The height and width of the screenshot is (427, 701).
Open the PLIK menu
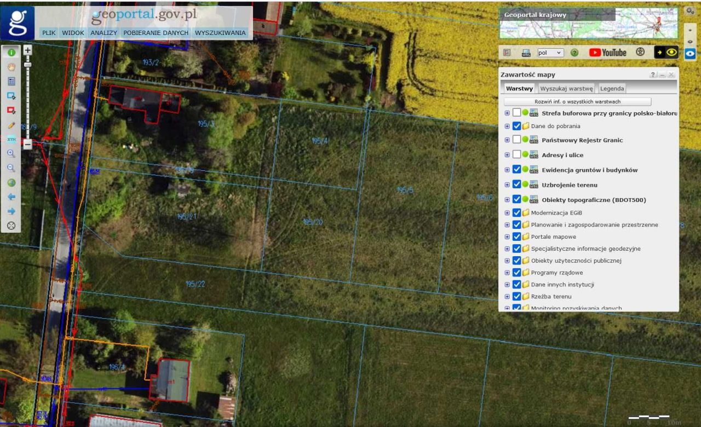[x=49, y=33]
